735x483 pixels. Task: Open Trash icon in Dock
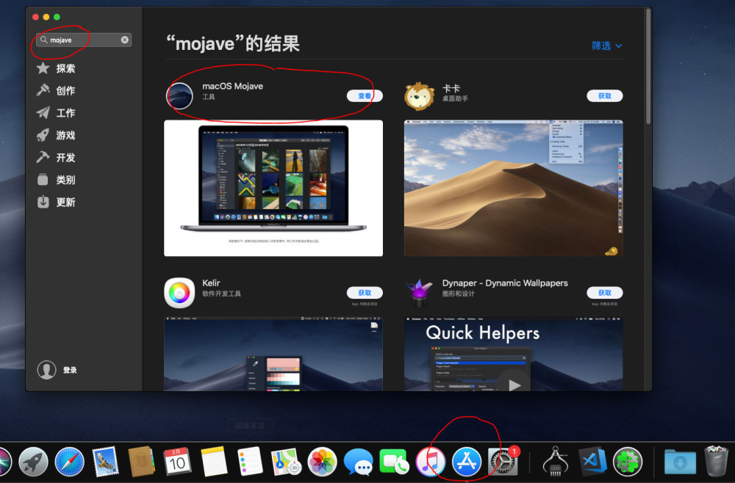pyautogui.click(x=716, y=462)
